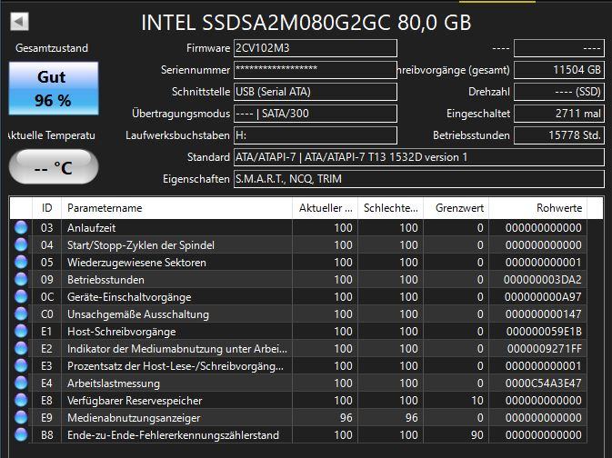Click the Firmware field 2CV102M3
612x458 pixels.
(x=316, y=48)
